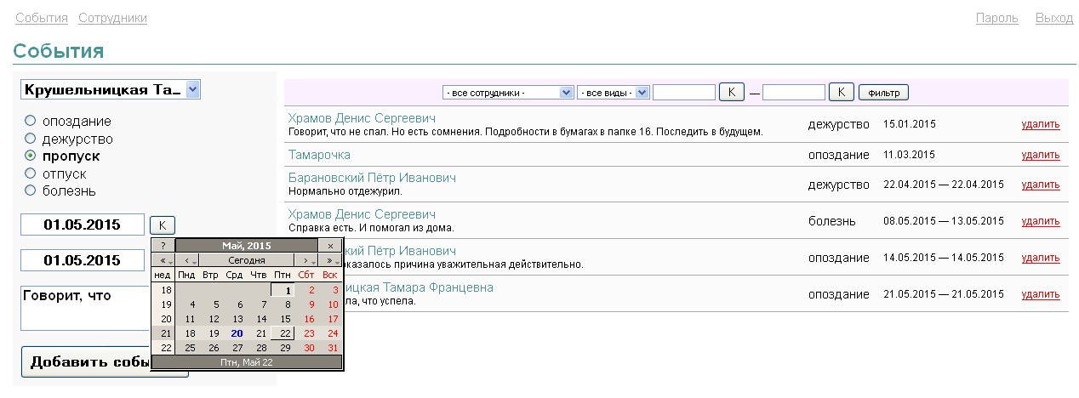Pick day 8 in May calendar
The image size is (1079, 398).
[x=283, y=304]
